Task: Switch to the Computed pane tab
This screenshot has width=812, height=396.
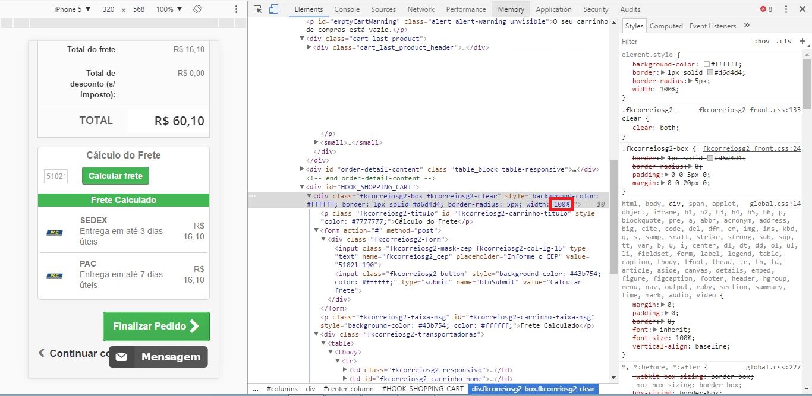Action: pyautogui.click(x=666, y=26)
